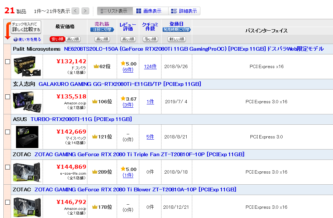Click the crown icon beside 121位

[x=95, y=137]
